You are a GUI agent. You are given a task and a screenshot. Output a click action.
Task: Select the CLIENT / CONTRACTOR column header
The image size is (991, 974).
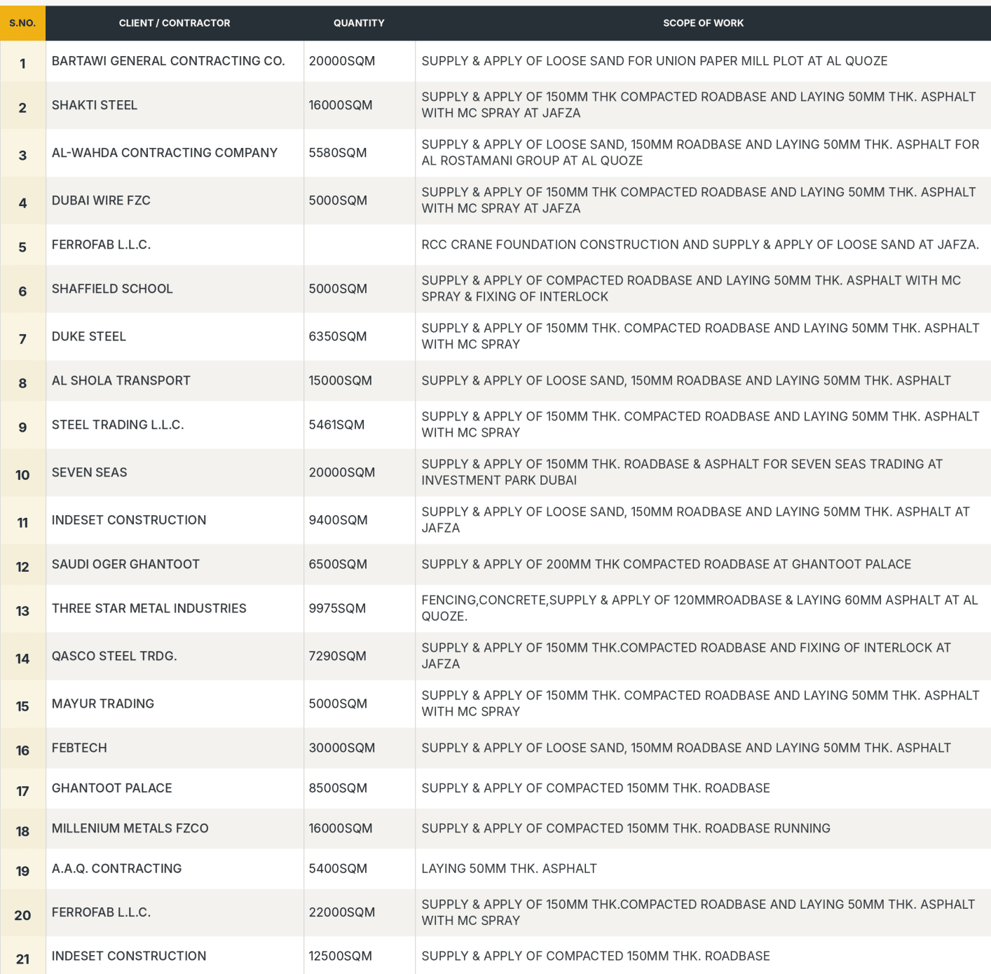click(x=175, y=23)
